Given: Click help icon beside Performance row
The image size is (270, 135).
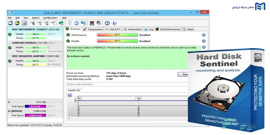Looking at the screenshot, I should click(x=204, y=35).
